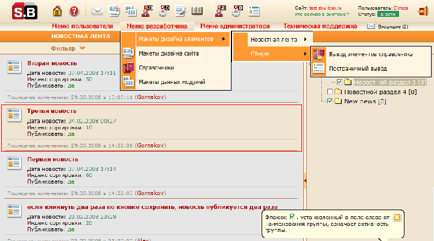434x241 pixels.
Task: Open Меню пользователя
Action: pos(83,27)
